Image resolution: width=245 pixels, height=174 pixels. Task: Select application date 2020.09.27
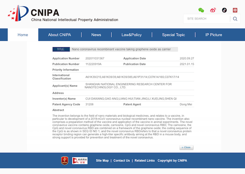pyautogui.click(x=187, y=58)
